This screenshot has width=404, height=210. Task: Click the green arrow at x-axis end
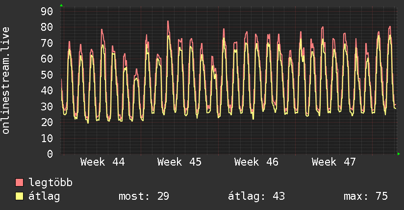point(399,154)
